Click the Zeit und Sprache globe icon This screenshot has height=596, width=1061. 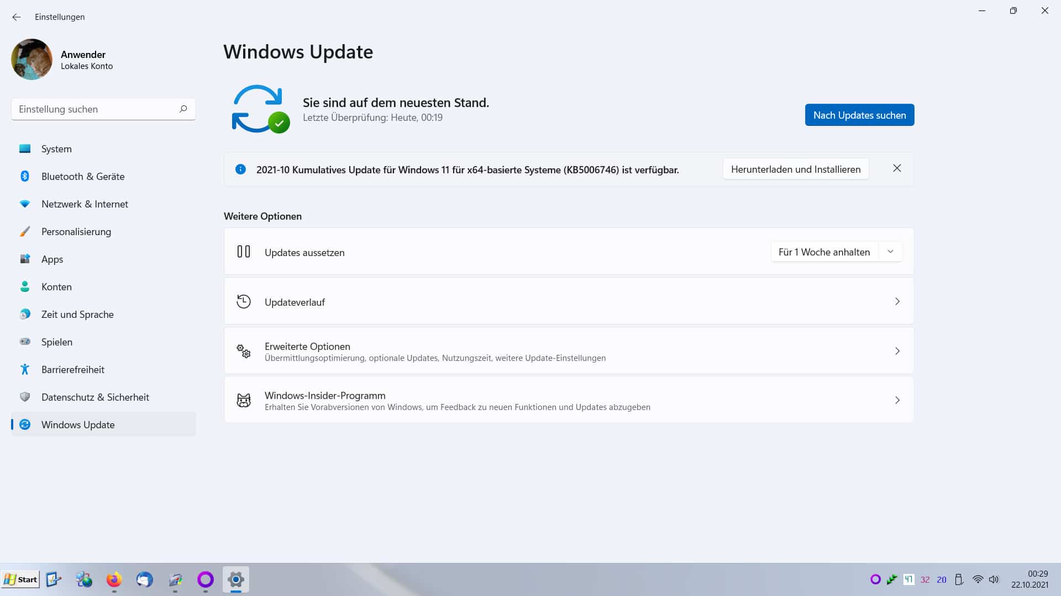25,314
